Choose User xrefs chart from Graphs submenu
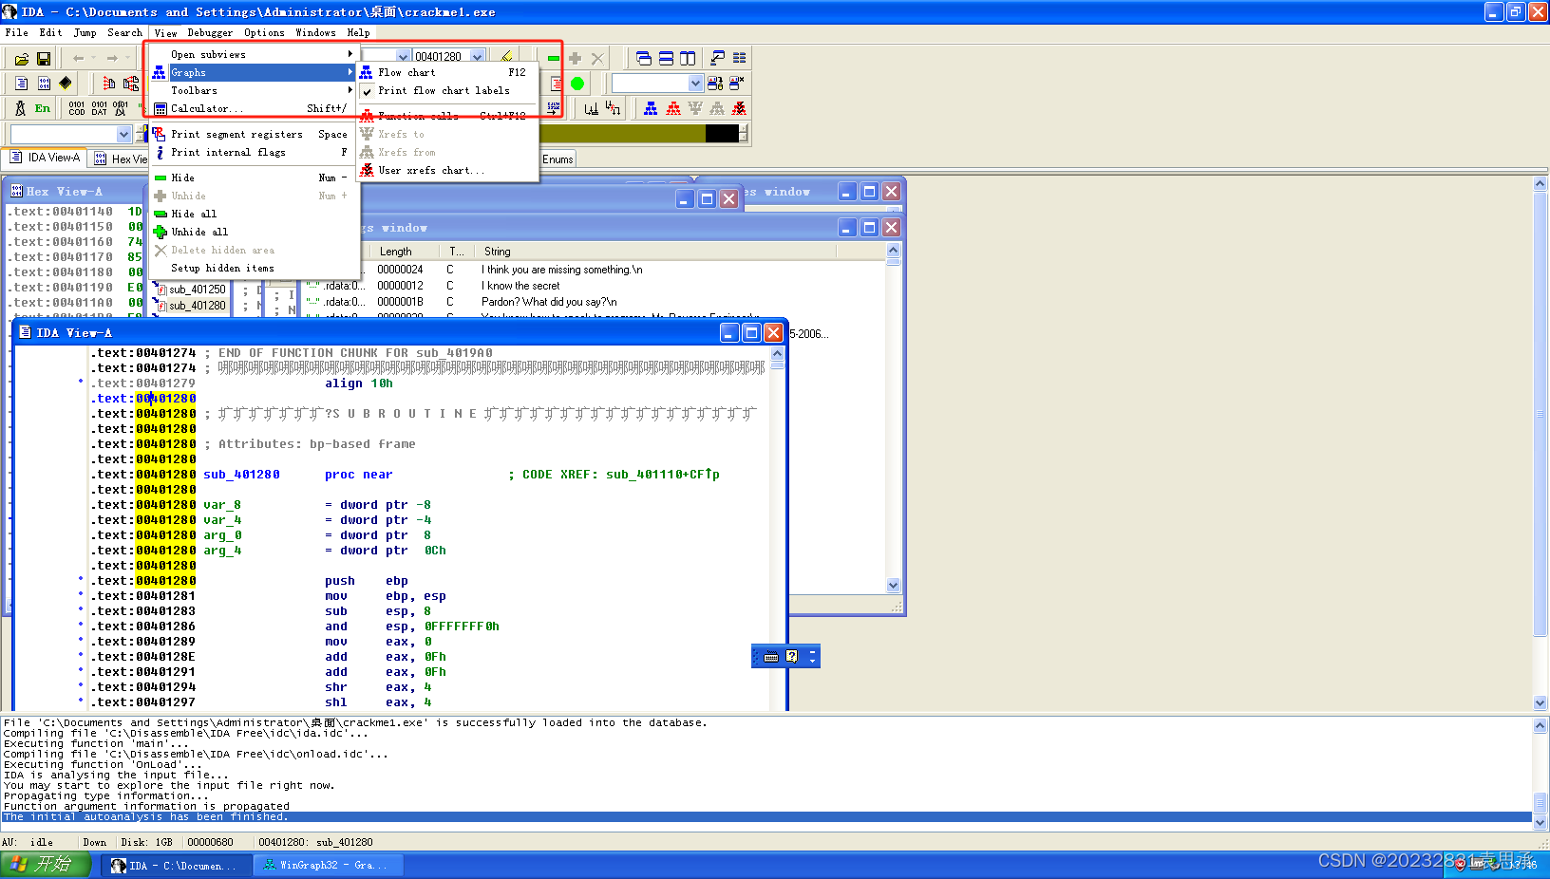Image resolution: width=1550 pixels, height=879 pixels. (446, 170)
